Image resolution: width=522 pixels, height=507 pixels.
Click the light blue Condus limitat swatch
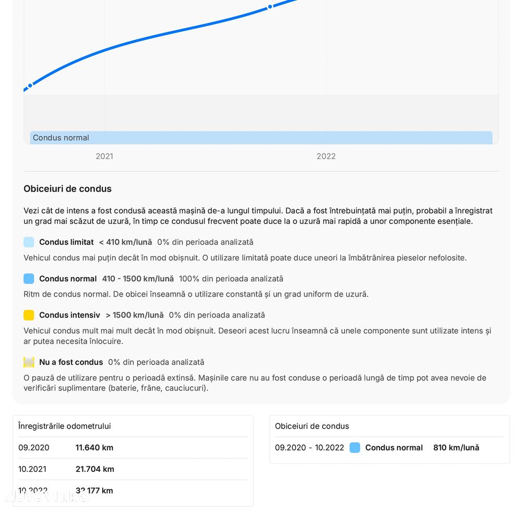pyautogui.click(x=29, y=242)
